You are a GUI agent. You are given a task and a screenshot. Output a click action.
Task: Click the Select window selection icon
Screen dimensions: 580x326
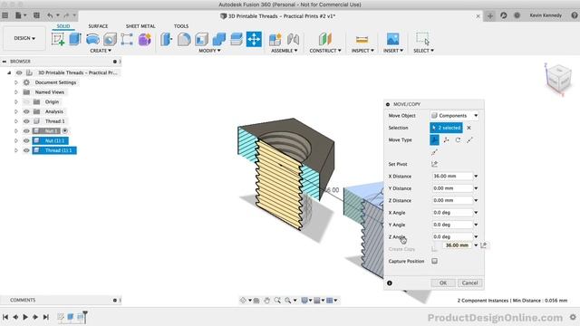point(423,38)
